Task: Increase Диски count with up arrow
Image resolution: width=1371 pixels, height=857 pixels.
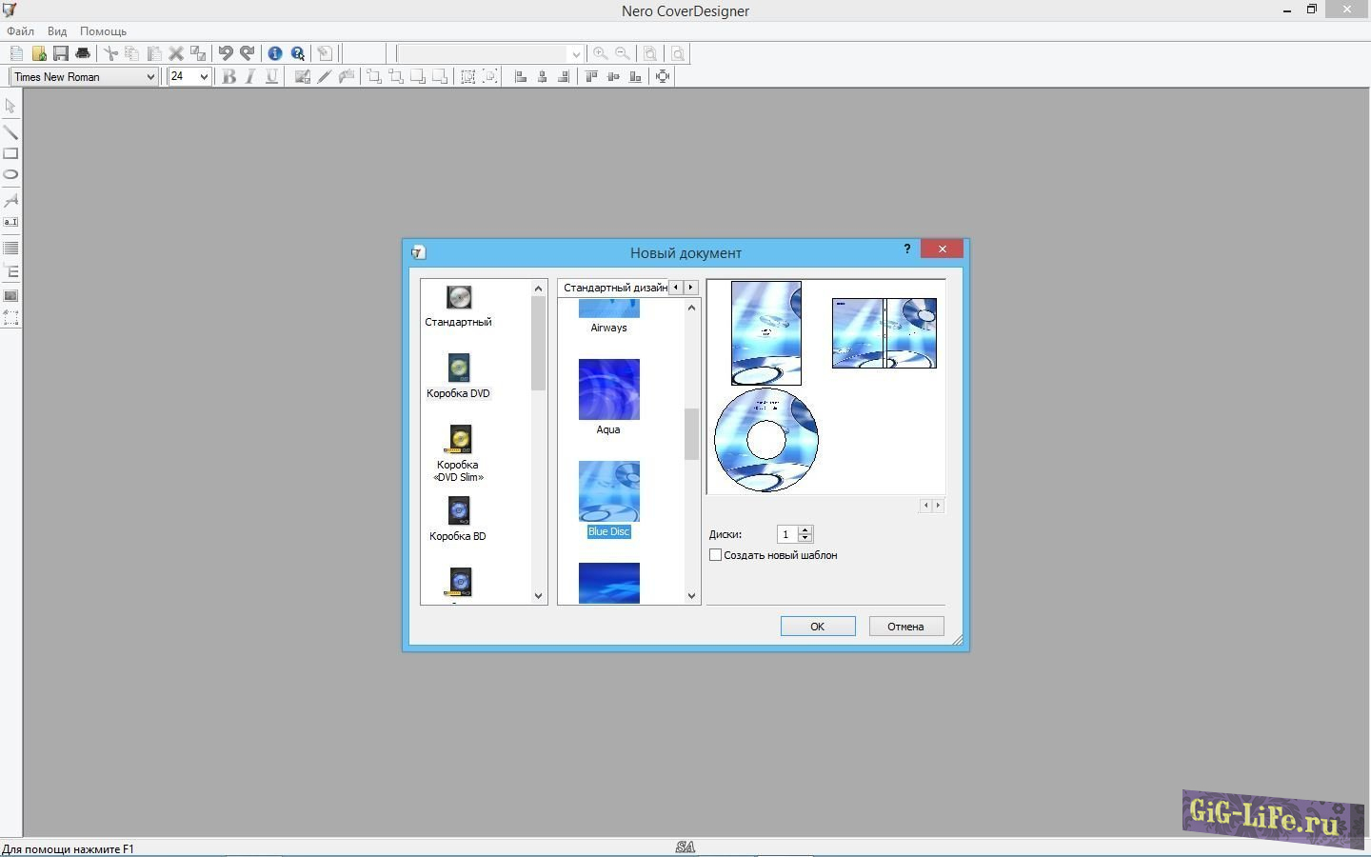Action: click(x=805, y=529)
